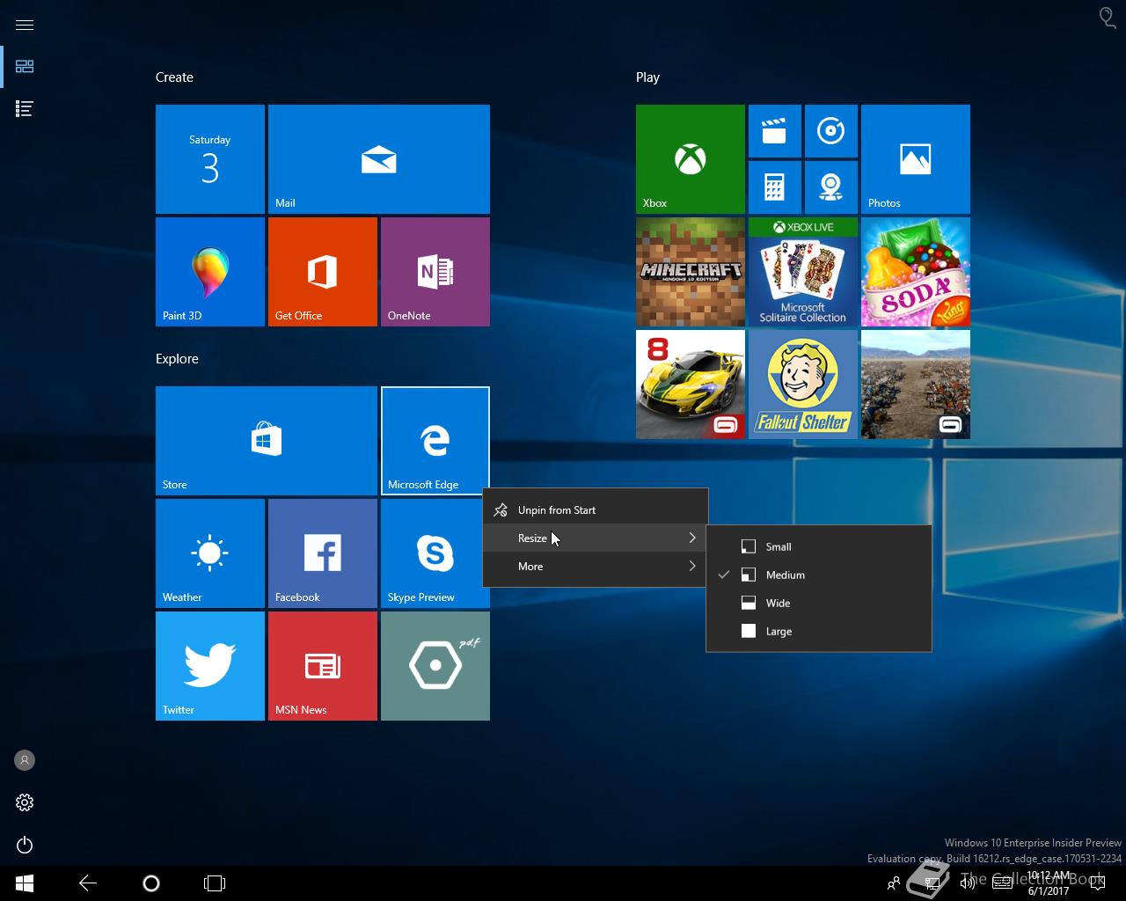Launch the Paint 3D tile

click(210, 272)
